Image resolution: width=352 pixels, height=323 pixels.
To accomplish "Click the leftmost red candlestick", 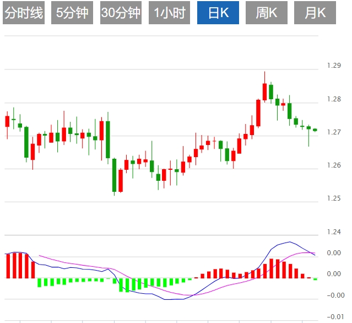I will 7,121.
